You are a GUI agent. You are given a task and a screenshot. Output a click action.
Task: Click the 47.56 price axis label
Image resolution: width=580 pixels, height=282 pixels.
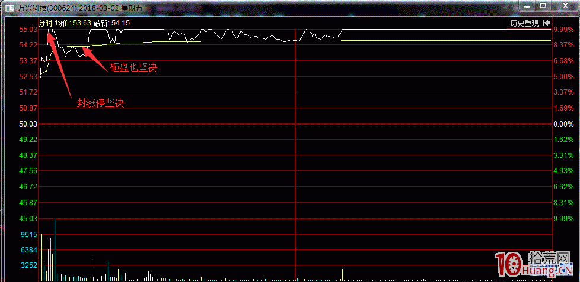tap(28, 171)
